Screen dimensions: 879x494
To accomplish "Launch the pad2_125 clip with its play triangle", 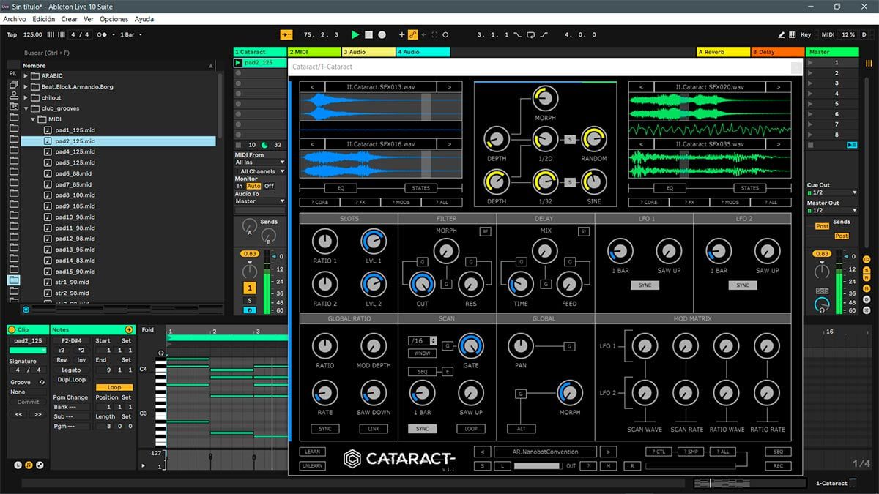I will [238, 63].
